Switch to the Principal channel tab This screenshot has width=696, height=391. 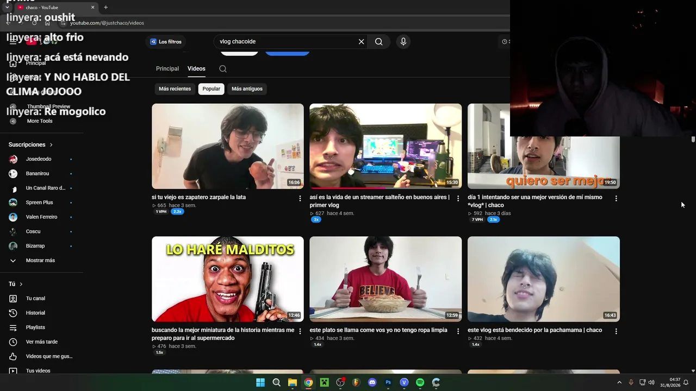pos(167,69)
